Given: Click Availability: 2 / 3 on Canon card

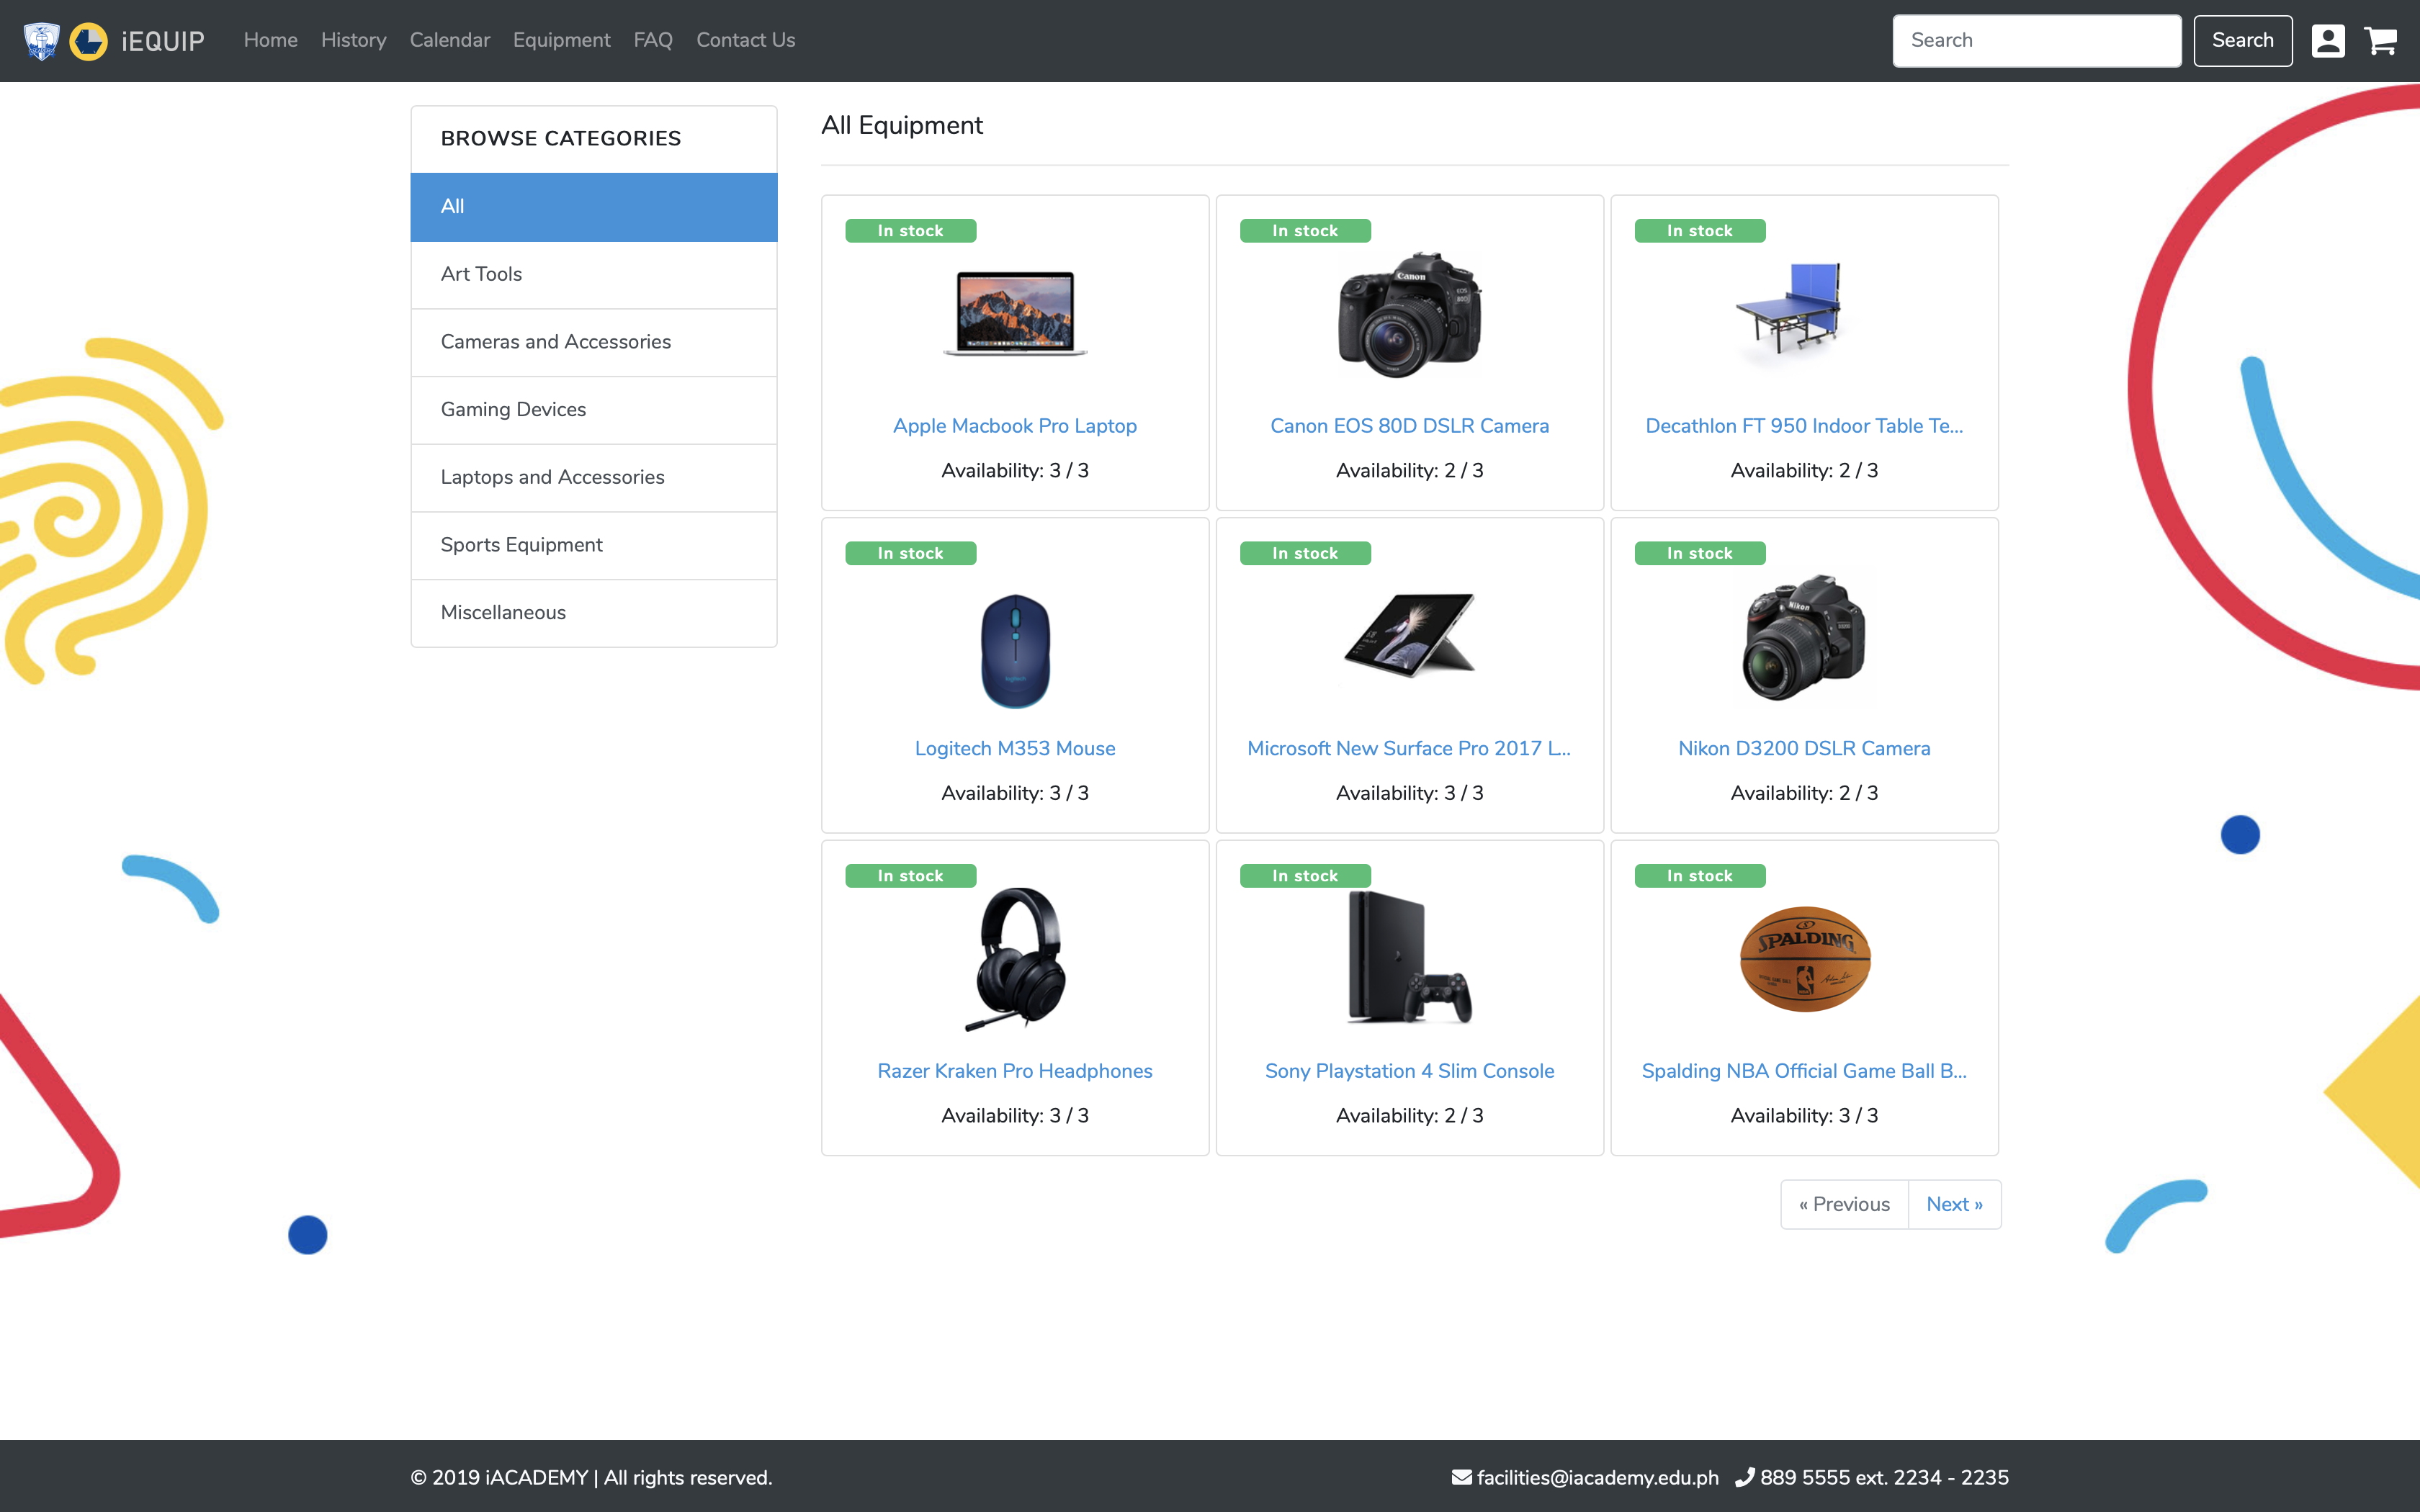Looking at the screenshot, I should coord(1410,471).
